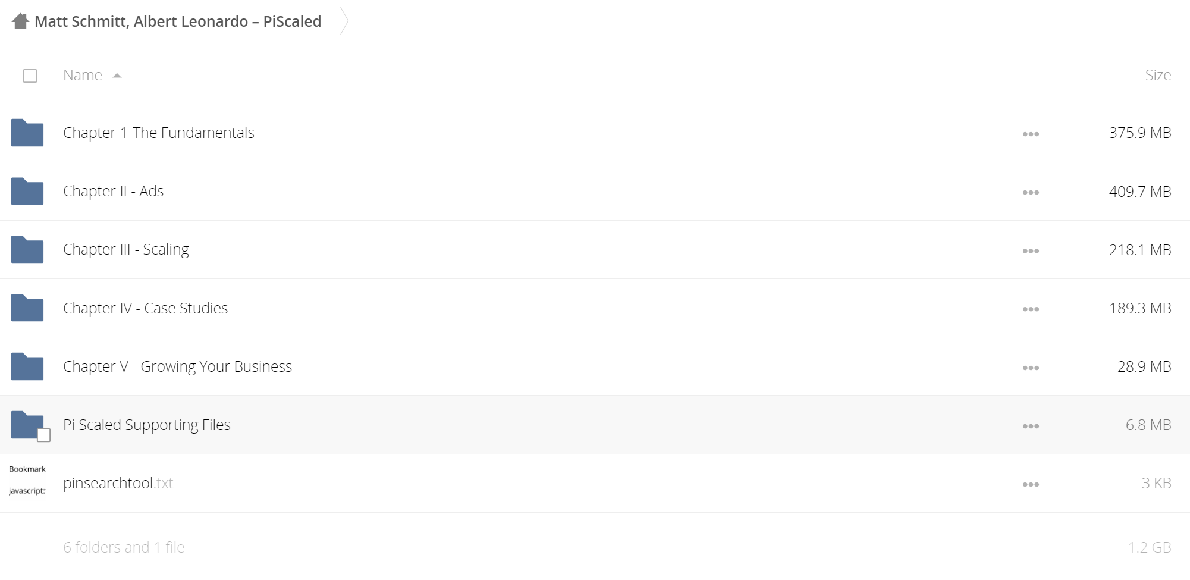1190x580 pixels.
Task: Open actions menu for Chapter 1-The Fundamentals
Action: 1031,134
